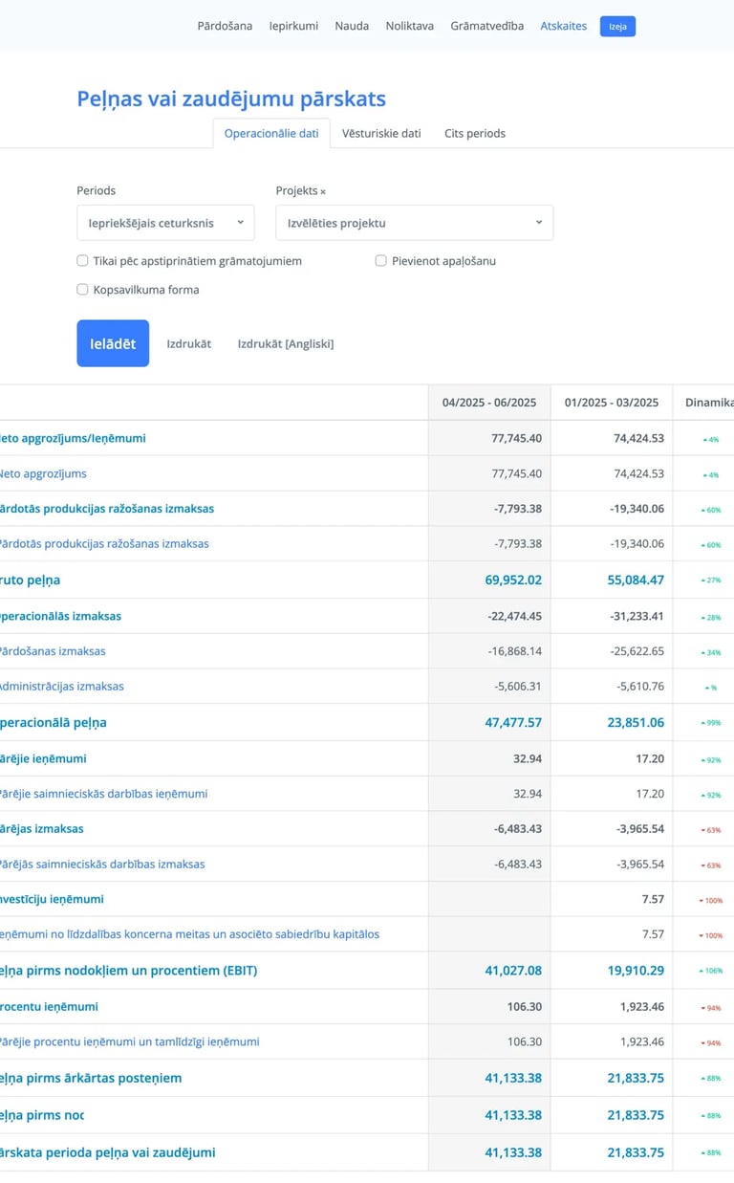Click the 106% dynamics indicator in the EBIT row

[712, 971]
